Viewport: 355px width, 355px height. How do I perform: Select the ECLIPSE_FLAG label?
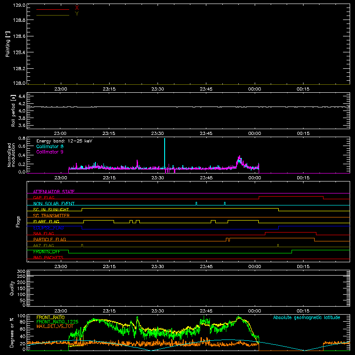click(48, 228)
